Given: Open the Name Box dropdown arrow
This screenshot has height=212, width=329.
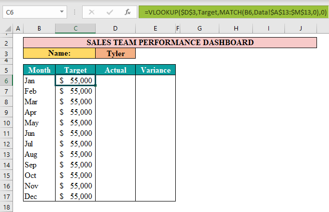Looking at the screenshot, I should click(62, 12).
